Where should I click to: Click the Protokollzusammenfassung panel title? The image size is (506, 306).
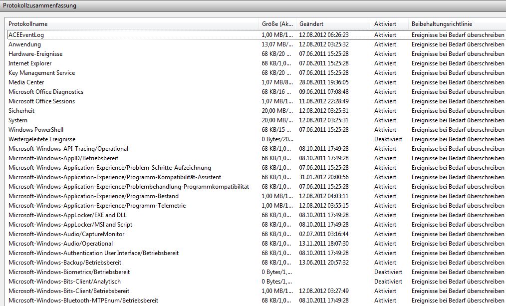click(x=40, y=5)
